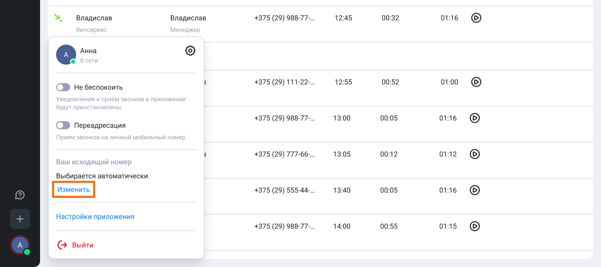The width and height of the screenshot is (601, 267).
Task: Play the 13:00 call recording
Action: point(475,118)
